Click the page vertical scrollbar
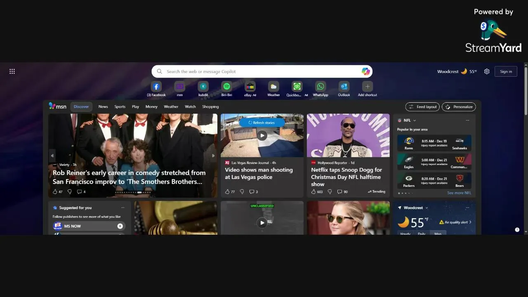The width and height of the screenshot is (528, 297). tap(526, 91)
